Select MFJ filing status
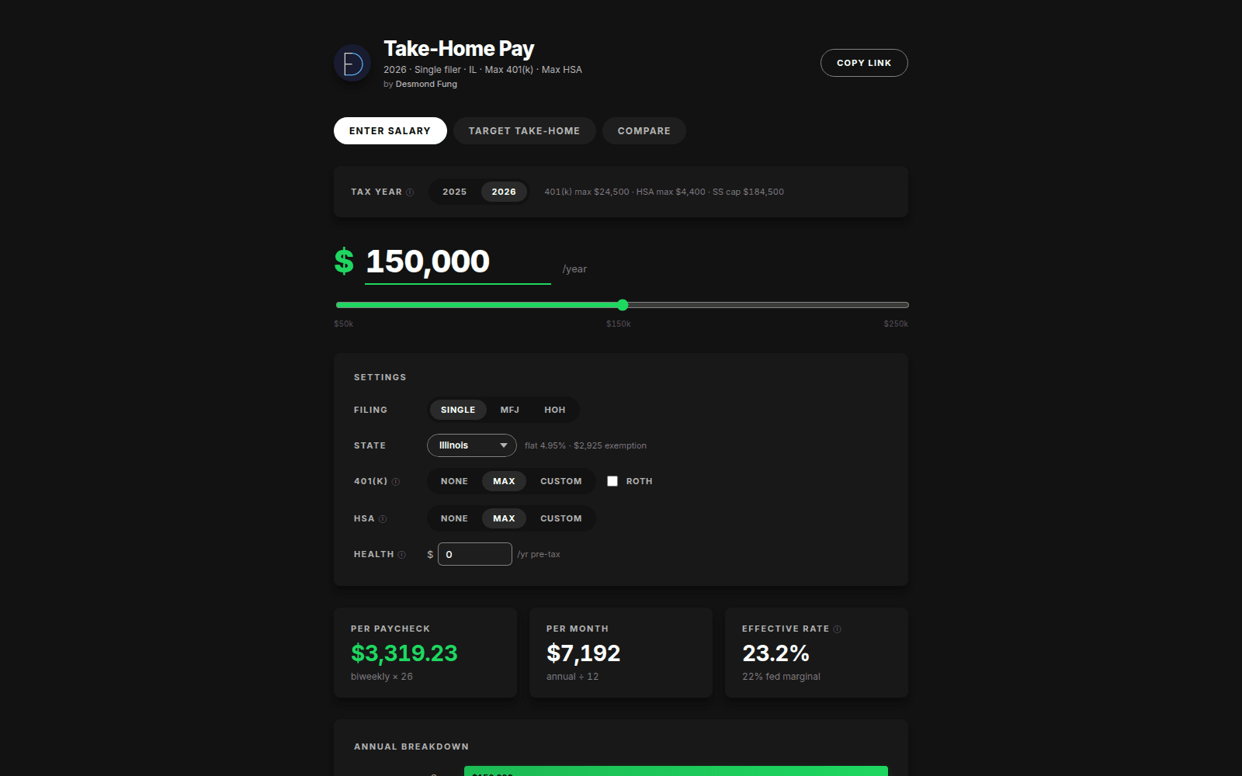The height and width of the screenshot is (776, 1242). (x=510, y=410)
